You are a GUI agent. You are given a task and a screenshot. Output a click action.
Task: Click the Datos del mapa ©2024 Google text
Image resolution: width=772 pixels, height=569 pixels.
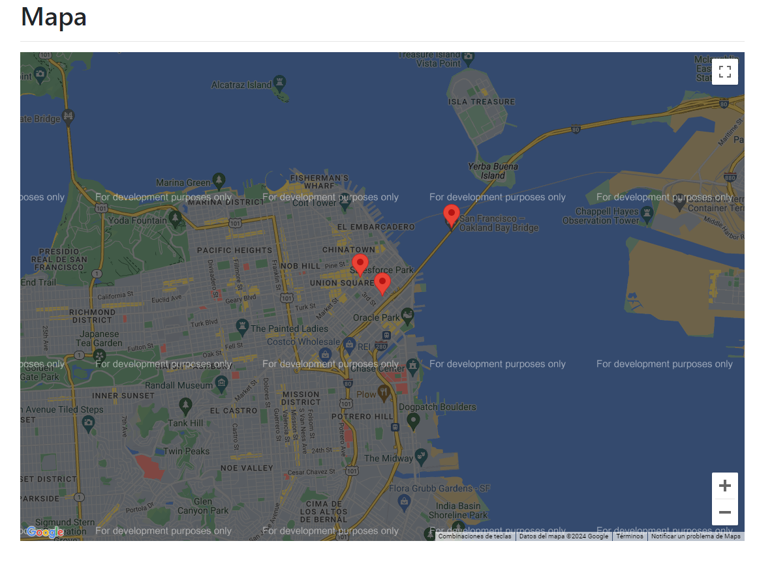[x=564, y=536]
